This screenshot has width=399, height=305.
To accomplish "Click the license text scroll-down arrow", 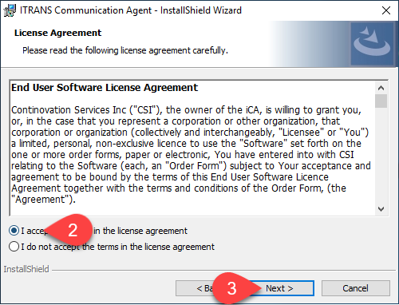I will (381, 209).
